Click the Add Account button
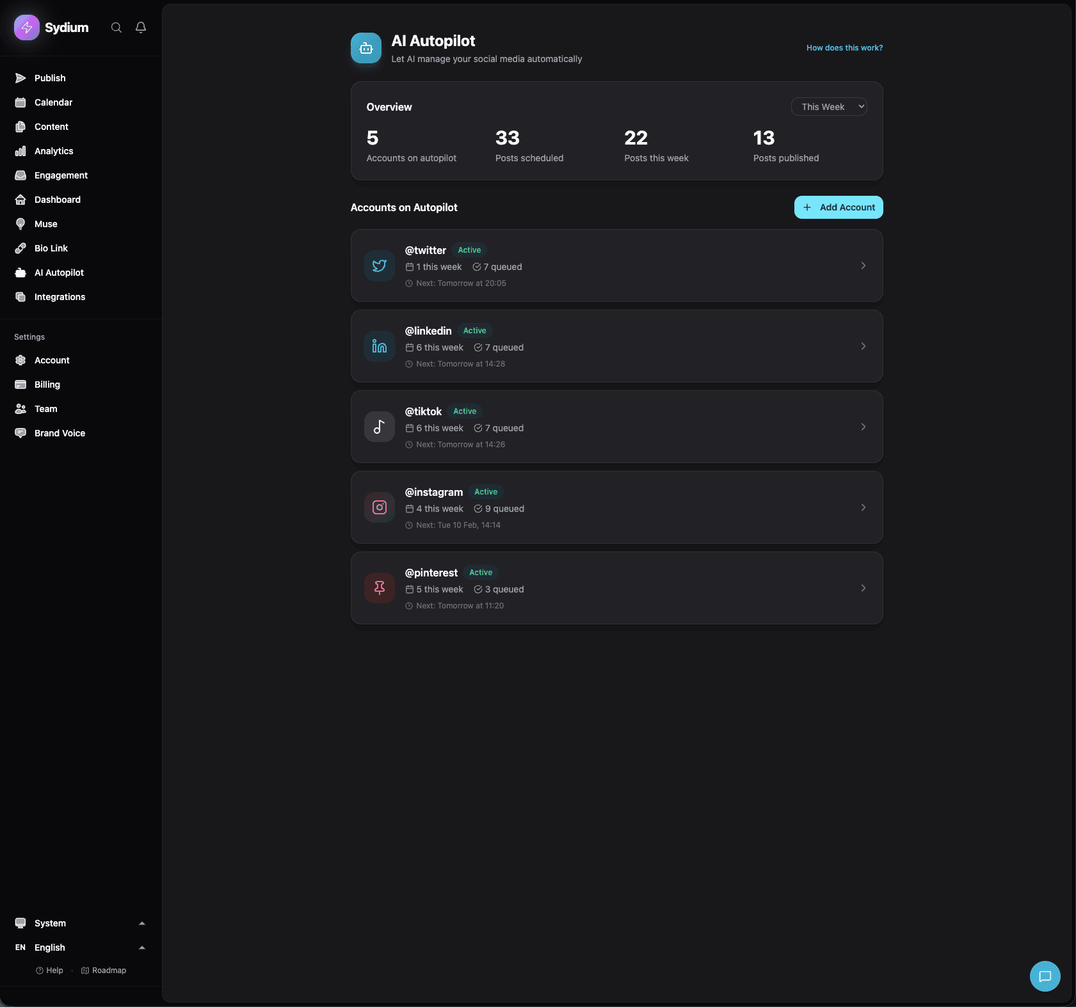Image resolution: width=1076 pixels, height=1007 pixels. [838, 207]
